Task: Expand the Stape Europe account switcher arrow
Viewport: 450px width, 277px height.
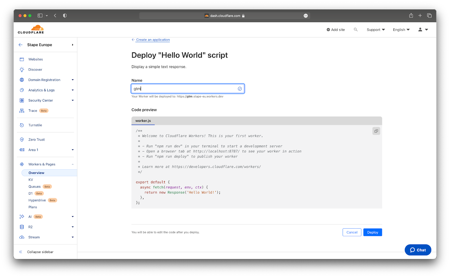Action: point(73,45)
